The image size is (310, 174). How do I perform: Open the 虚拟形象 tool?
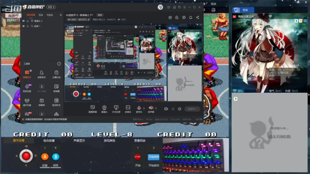[27, 102]
